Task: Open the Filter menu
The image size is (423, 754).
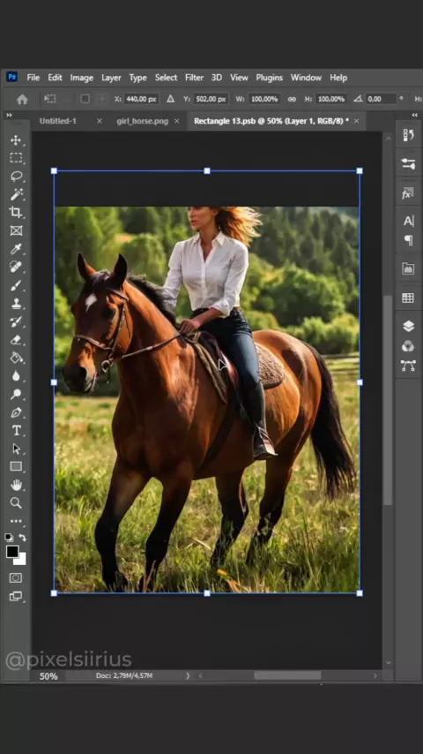Action: click(194, 78)
